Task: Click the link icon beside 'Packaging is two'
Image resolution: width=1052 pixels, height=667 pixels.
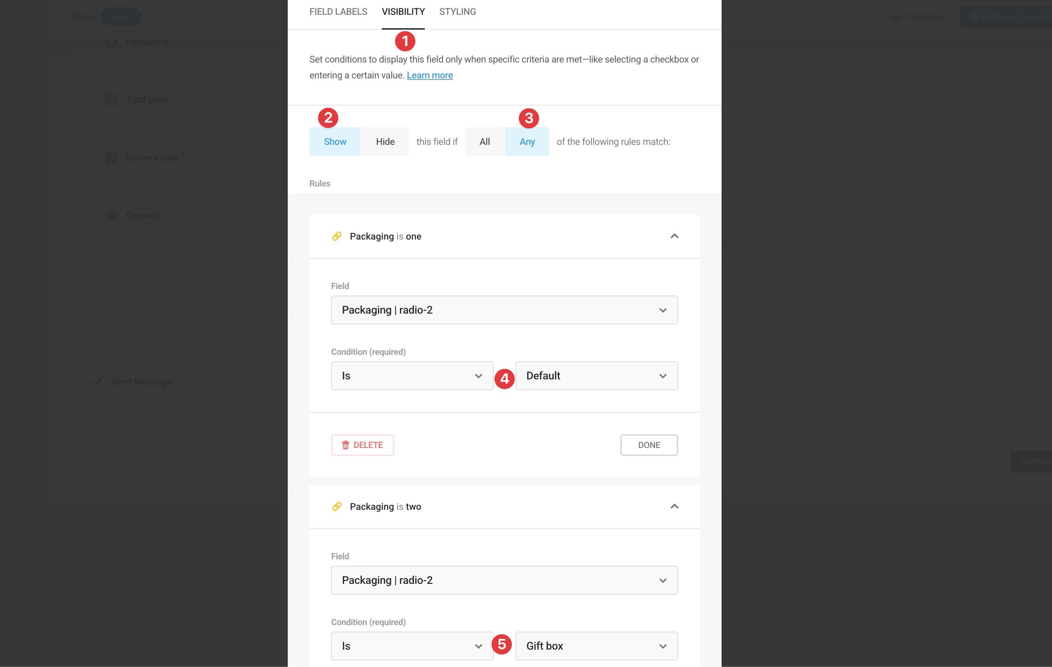Action: (x=337, y=506)
